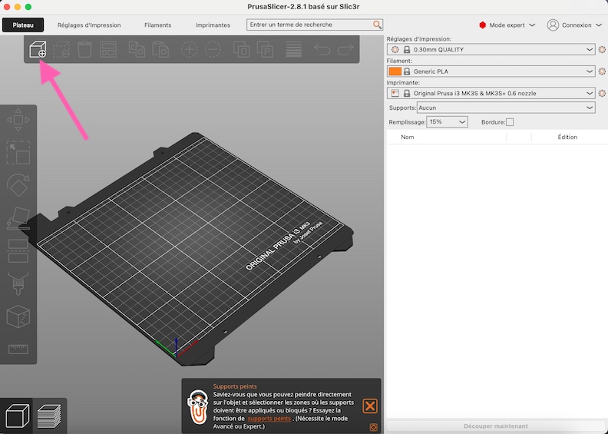Open the 0.30mm QUALITY print settings dropdown
The height and width of the screenshot is (434, 608).
point(491,50)
